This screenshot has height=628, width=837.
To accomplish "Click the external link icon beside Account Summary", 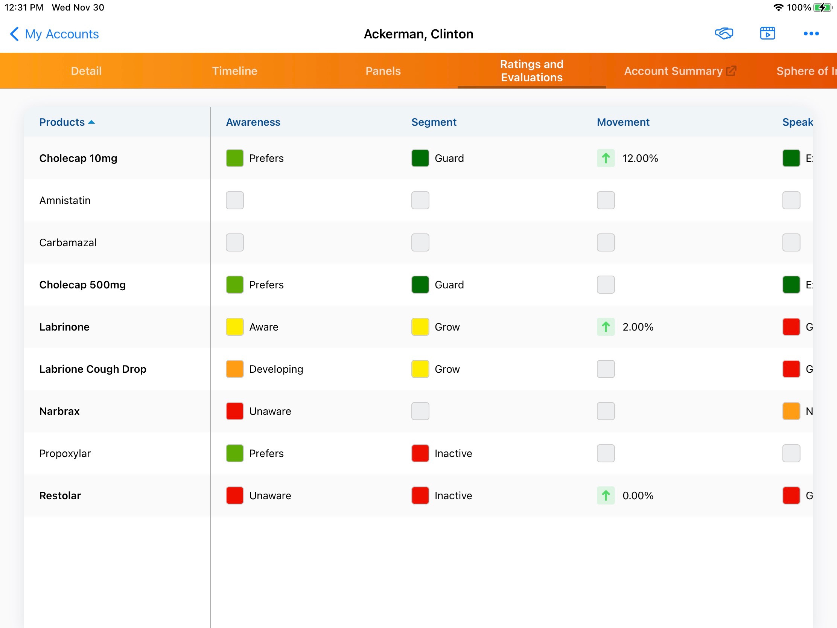I will pos(731,71).
